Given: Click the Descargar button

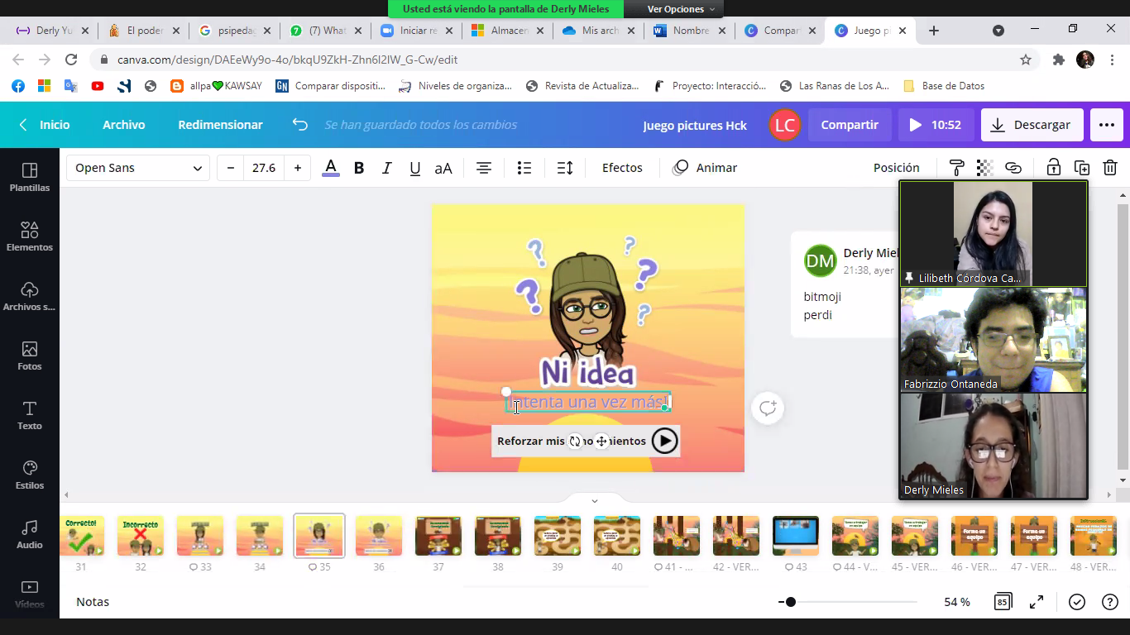Looking at the screenshot, I should pos(1032,125).
